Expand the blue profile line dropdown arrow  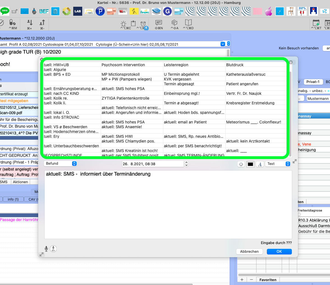[223, 44]
